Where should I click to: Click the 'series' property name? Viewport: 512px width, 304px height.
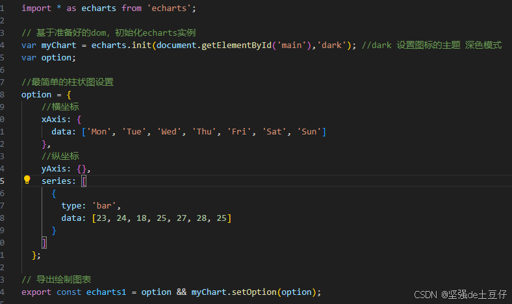(56, 181)
